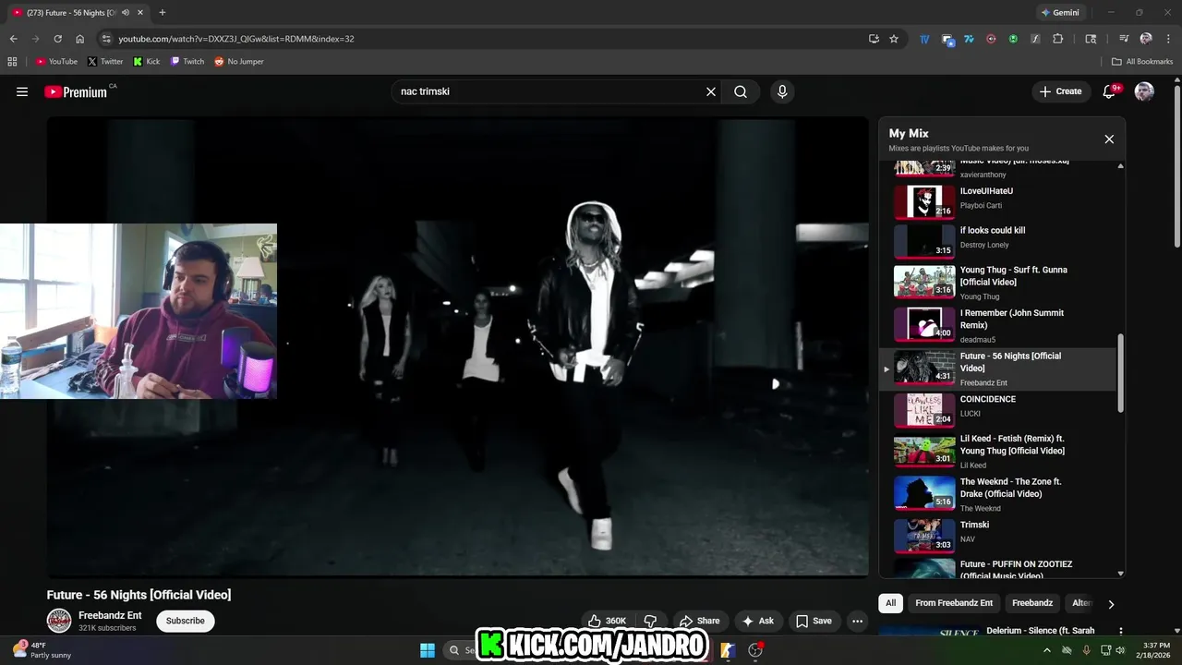Play I Remember (John Summit Remix)
The image size is (1182, 665).
pyautogui.click(x=997, y=325)
